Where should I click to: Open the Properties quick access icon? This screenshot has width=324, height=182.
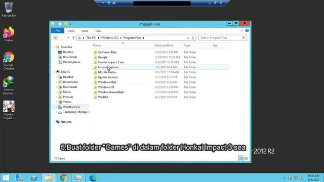pos(61,24)
